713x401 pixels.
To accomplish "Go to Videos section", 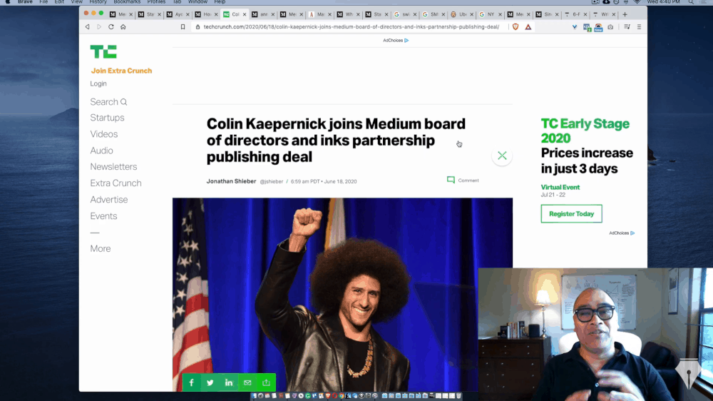I will pos(103,134).
